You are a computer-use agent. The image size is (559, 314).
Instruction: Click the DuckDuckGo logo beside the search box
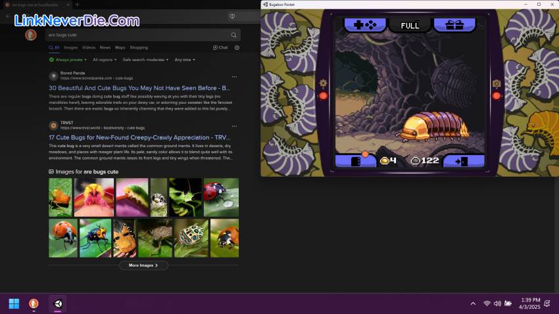(31, 35)
